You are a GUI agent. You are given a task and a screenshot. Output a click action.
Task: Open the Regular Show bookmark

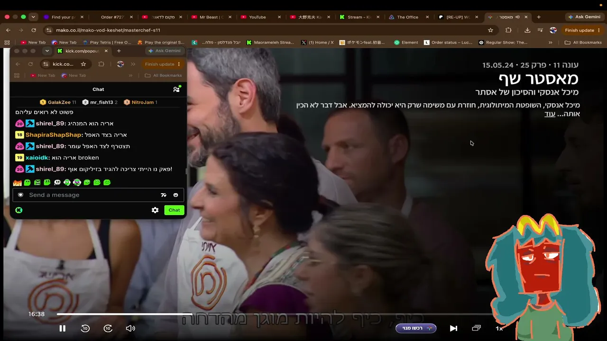click(503, 43)
